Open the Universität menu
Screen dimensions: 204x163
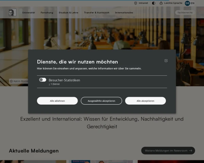[29, 13]
